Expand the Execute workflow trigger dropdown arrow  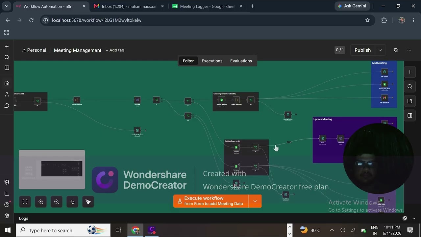click(255, 201)
